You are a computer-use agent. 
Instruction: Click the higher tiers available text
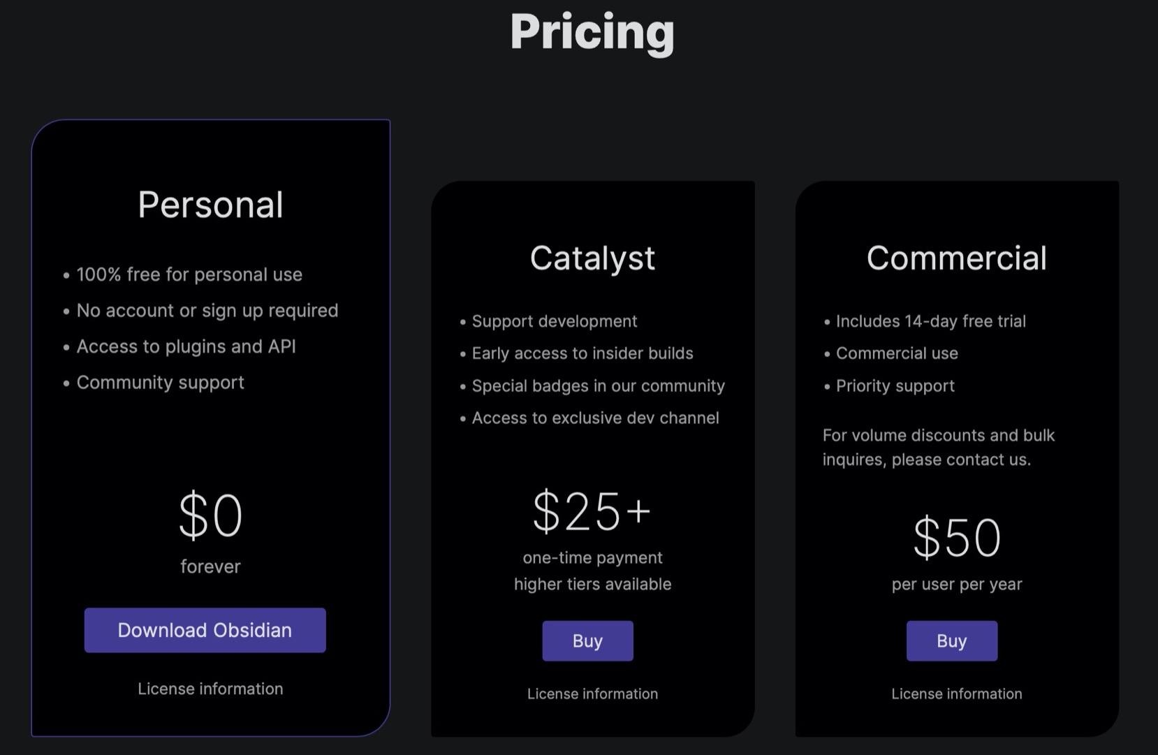coord(592,584)
